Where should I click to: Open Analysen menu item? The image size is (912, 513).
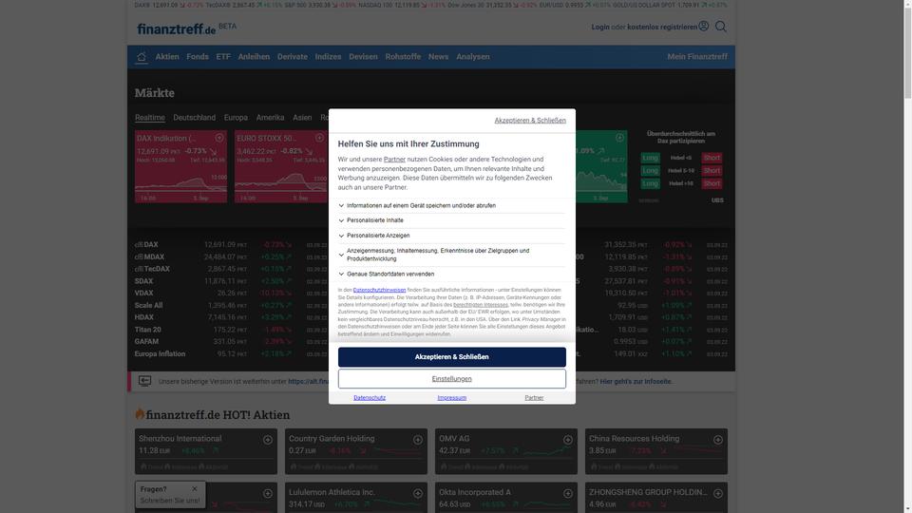pyautogui.click(x=473, y=57)
